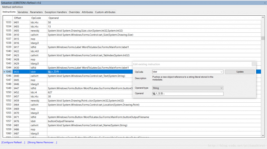Select row 1054 nop at offset 3469
The height and width of the screenshot is (149, 267).
coord(132,109)
